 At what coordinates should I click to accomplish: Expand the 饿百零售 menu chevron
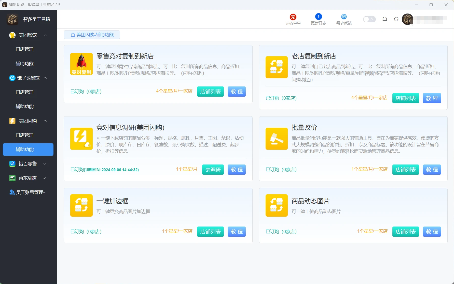[44, 164]
